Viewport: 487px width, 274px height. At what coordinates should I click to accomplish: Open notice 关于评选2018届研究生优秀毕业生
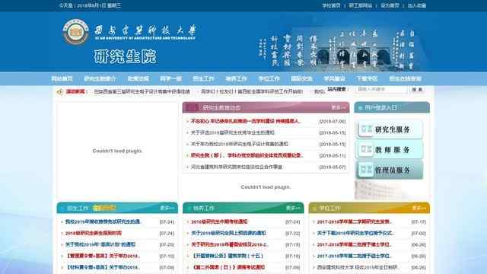click(232, 132)
